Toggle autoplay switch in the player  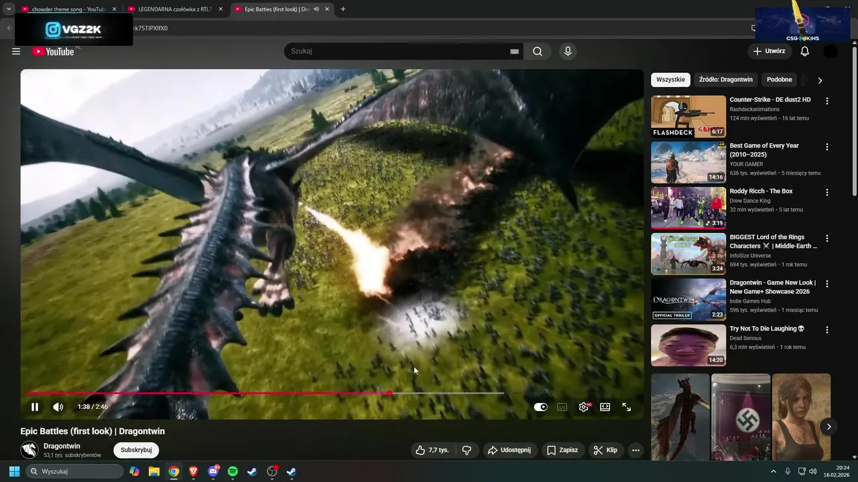point(541,407)
